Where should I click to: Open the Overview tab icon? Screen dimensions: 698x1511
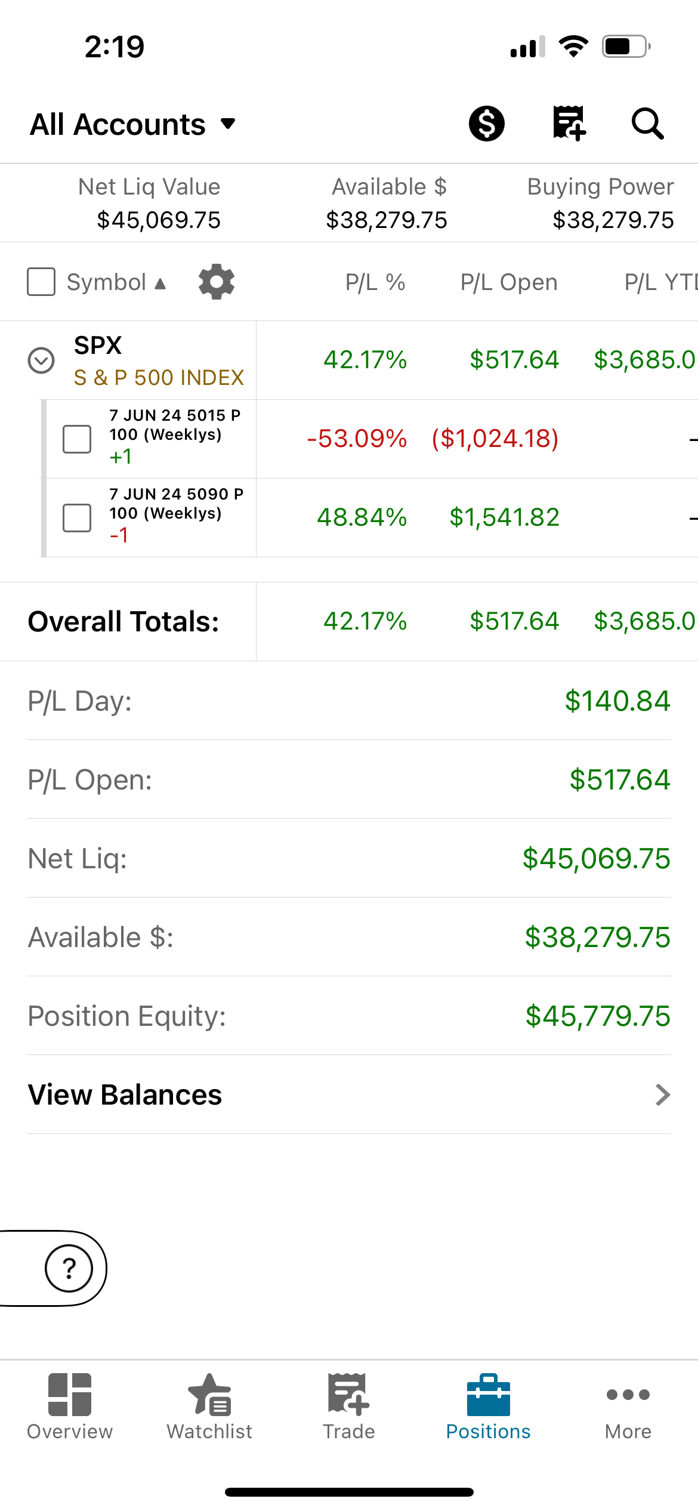click(x=70, y=1394)
